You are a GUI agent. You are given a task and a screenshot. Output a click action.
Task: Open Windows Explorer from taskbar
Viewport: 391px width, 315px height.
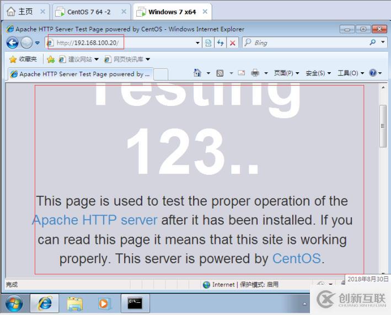[74, 303]
